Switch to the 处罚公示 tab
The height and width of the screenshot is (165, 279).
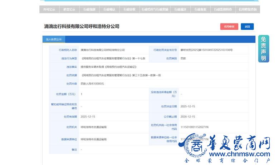click(69, 9)
